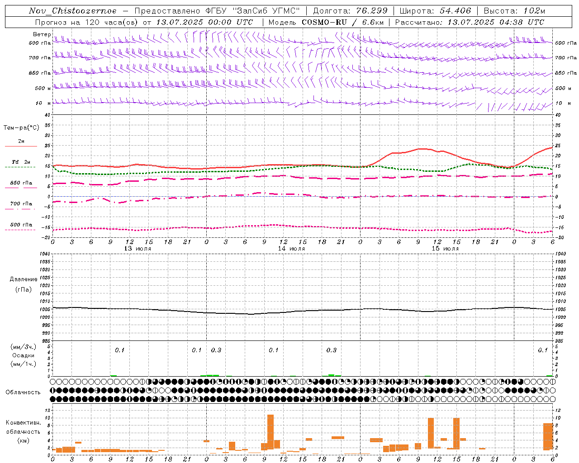
Task: Click the "Тем-ра(°C)" temperature panel label
Action: tap(21, 128)
